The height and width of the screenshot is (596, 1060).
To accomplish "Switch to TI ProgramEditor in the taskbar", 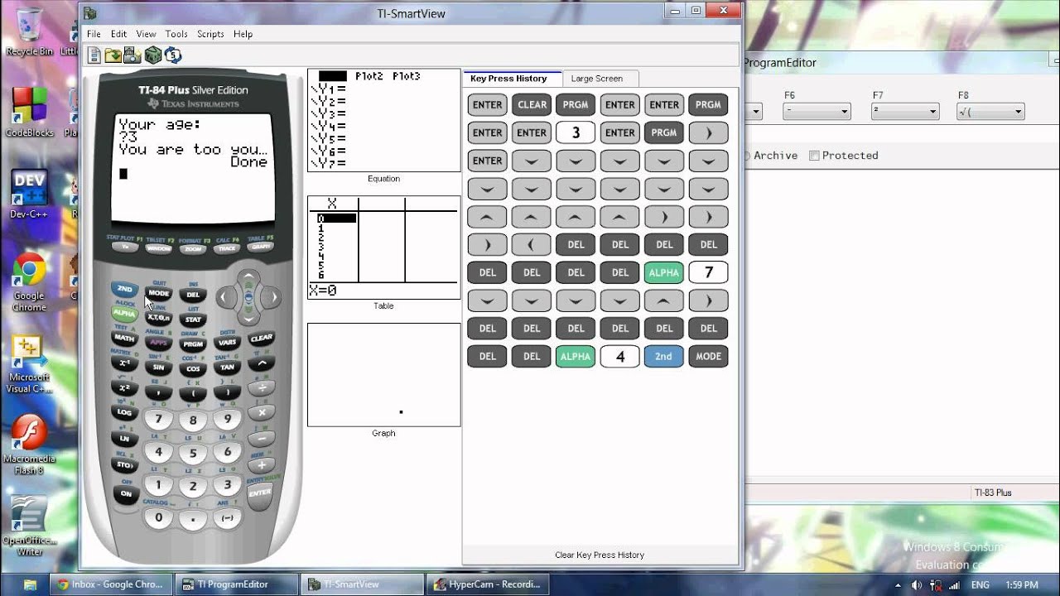I will 237,584.
